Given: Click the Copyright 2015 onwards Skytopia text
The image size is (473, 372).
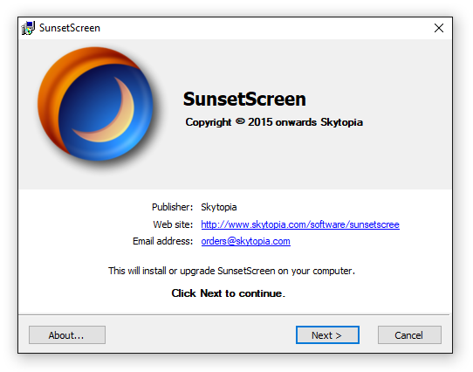Looking at the screenshot, I should 274,122.
